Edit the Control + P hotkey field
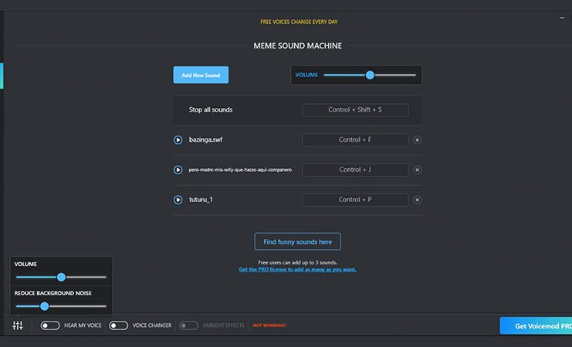 click(355, 200)
